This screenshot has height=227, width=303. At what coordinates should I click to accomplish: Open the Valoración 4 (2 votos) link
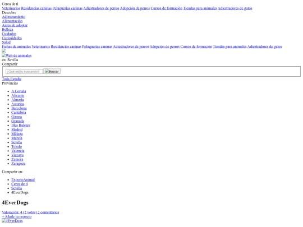click(x=19, y=212)
